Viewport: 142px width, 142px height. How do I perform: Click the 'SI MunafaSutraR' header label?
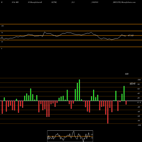coord(35,2)
